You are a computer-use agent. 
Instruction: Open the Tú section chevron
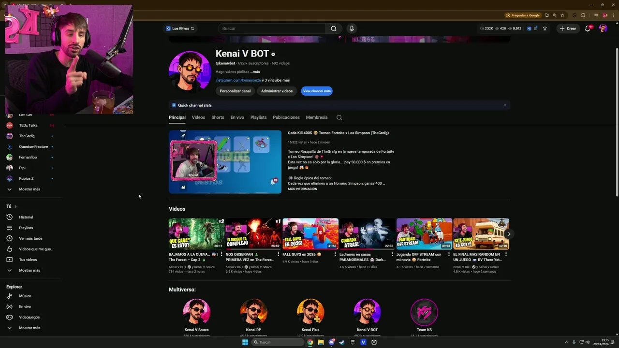(15, 206)
